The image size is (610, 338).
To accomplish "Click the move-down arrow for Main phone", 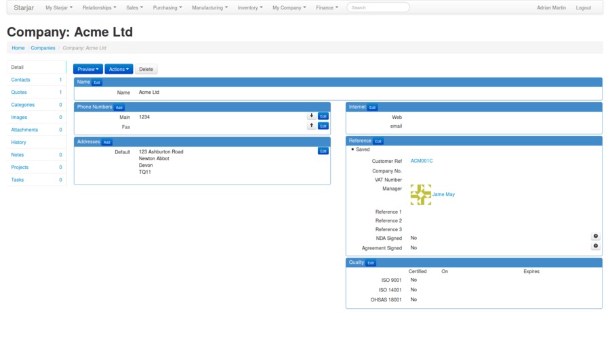I will (311, 116).
